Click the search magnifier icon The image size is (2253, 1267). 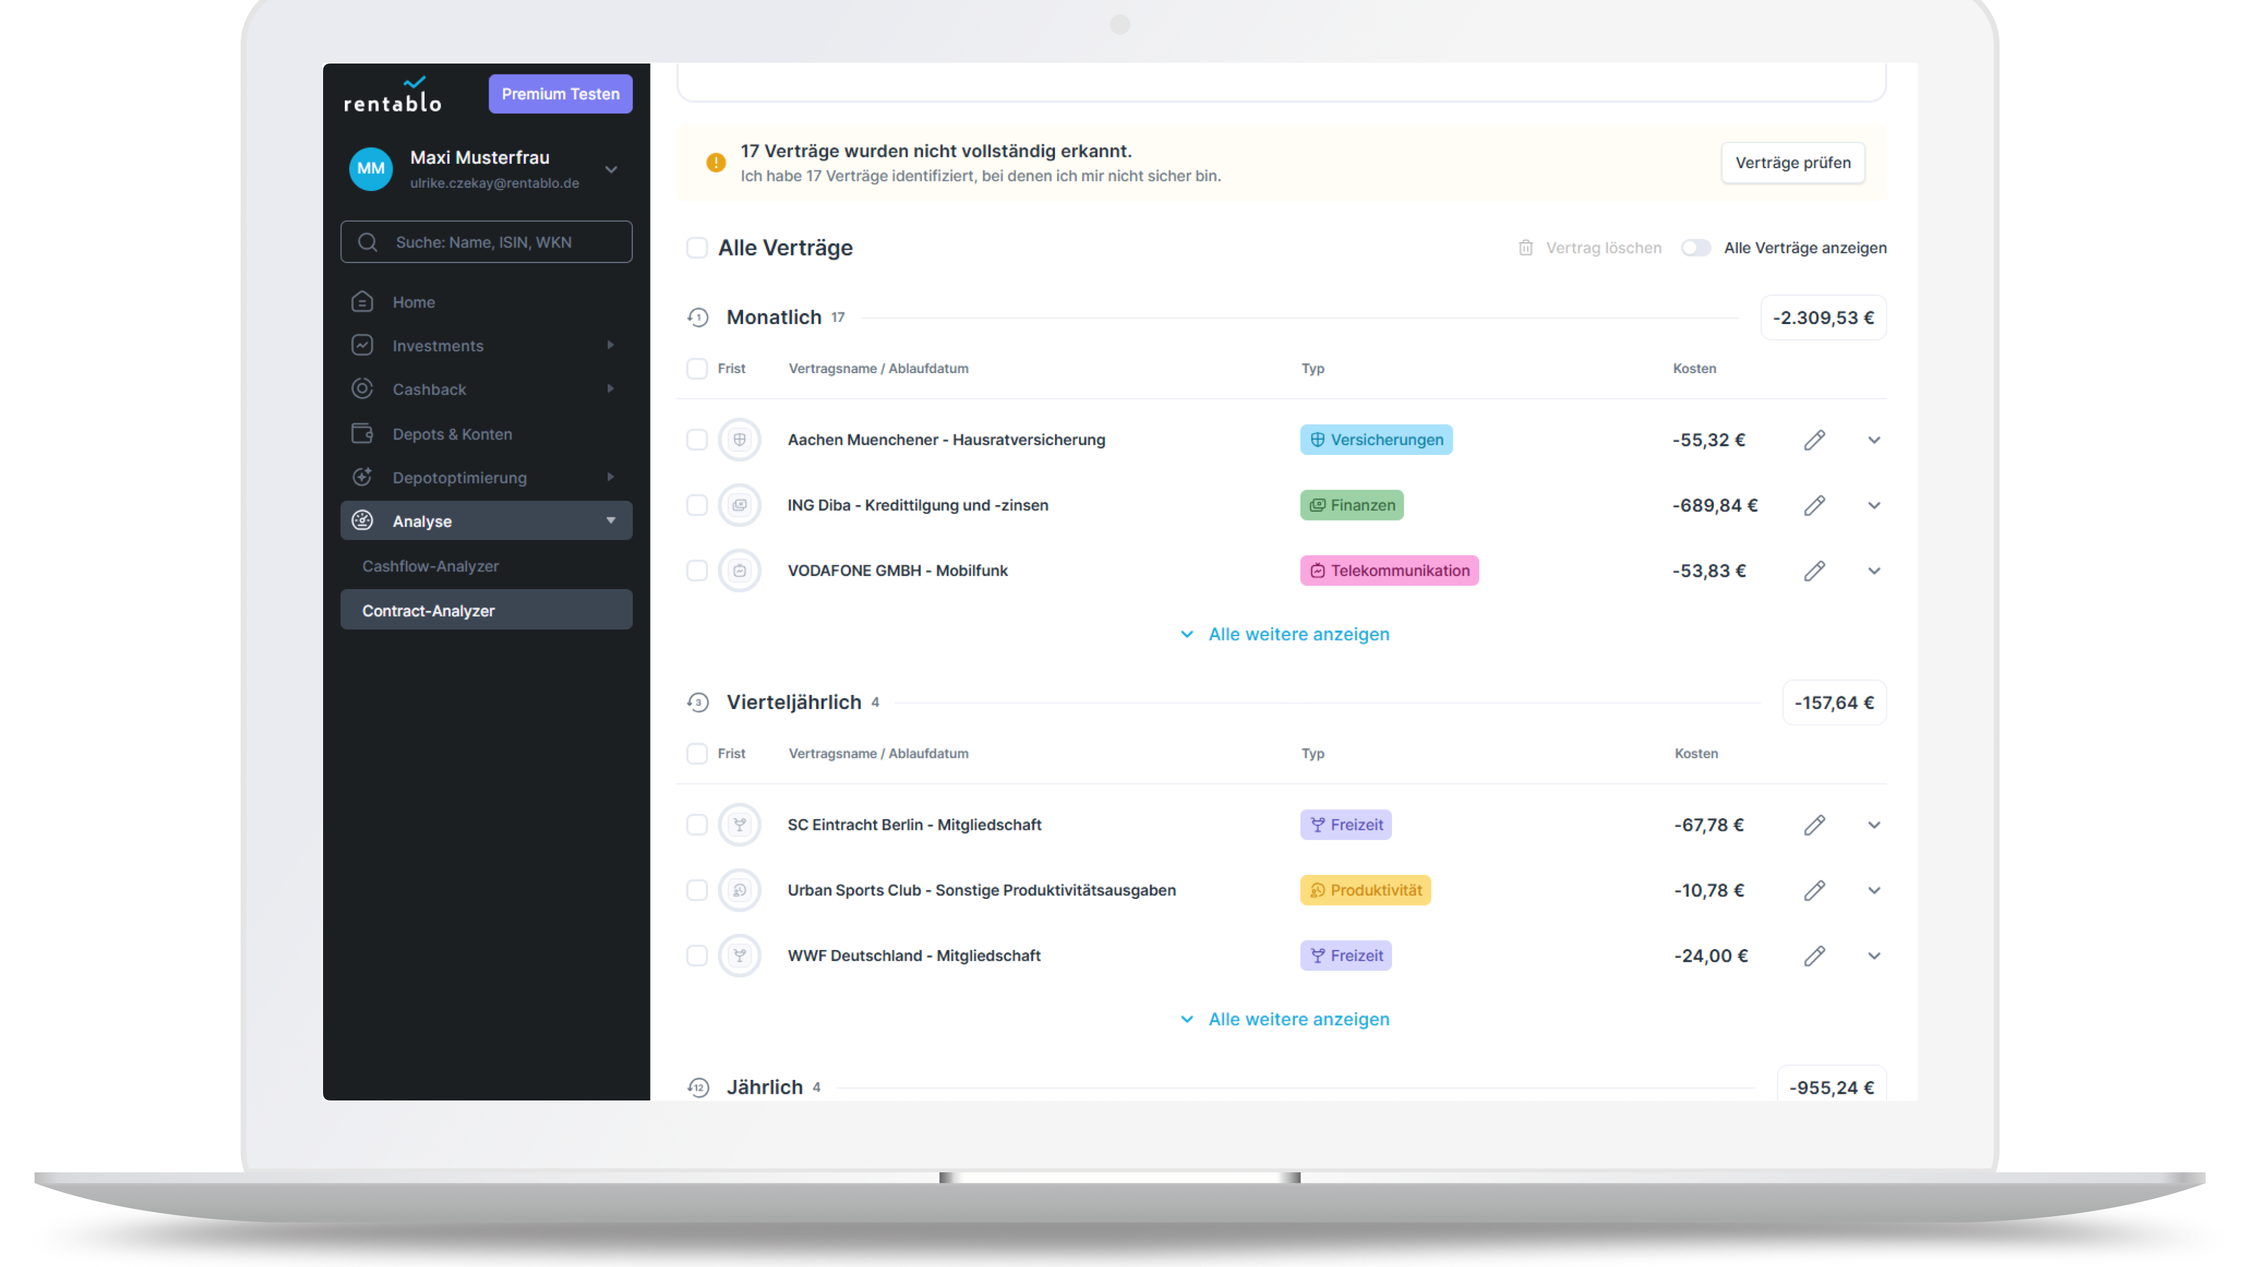[x=368, y=242]
